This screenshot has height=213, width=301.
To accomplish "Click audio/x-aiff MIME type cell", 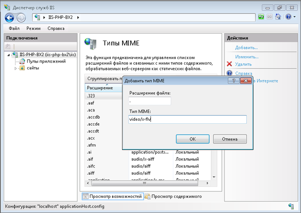I will tap(143, 159).
